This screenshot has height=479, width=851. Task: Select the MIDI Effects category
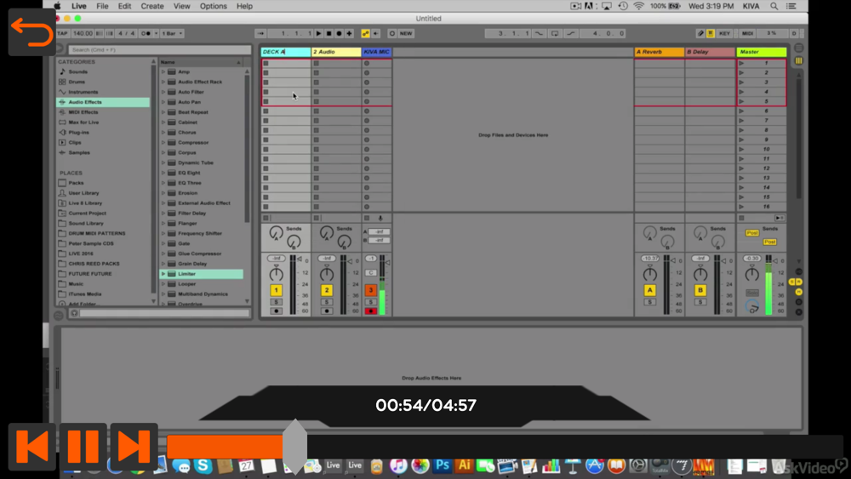coord(83,112)
